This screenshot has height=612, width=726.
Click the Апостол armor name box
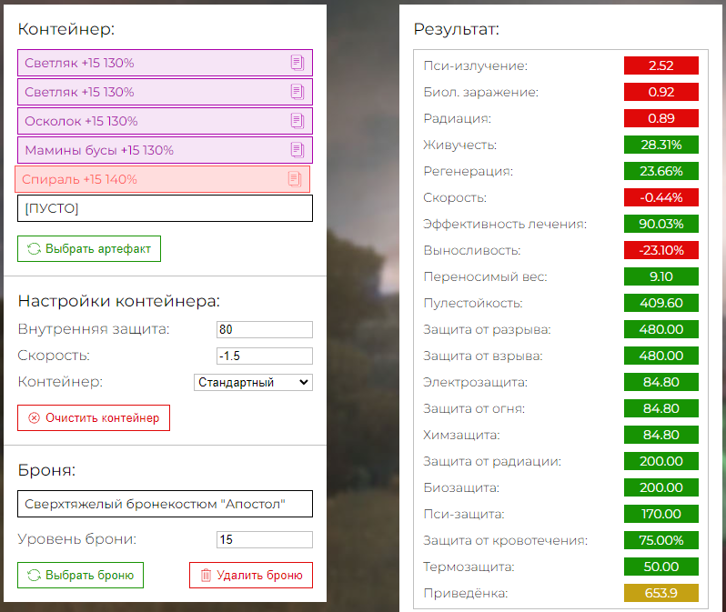165,504
